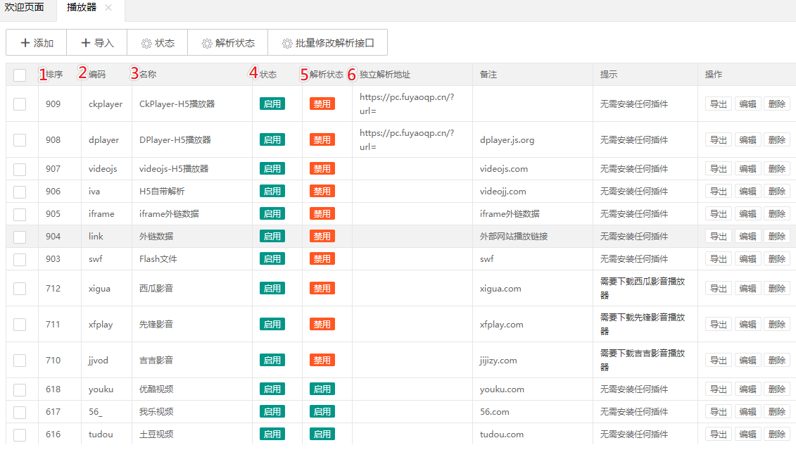This screenshot has height=450, width=796.
Task: Click the gear icon on 解析状态 button
Action: tap(207, 43)
